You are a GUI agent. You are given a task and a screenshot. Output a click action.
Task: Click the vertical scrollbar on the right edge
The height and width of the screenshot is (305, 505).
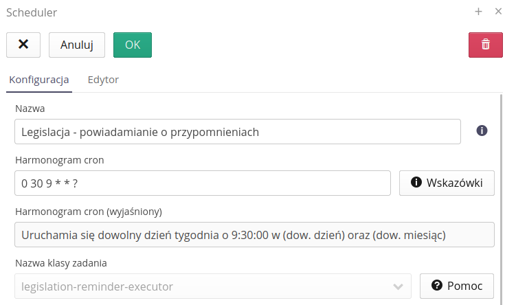pos(502,199)
